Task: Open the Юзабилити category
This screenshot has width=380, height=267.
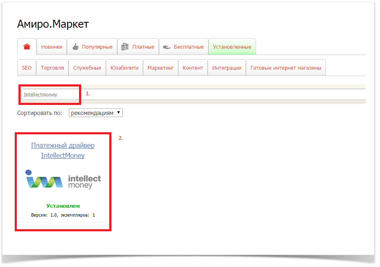Action: (124, 68)
